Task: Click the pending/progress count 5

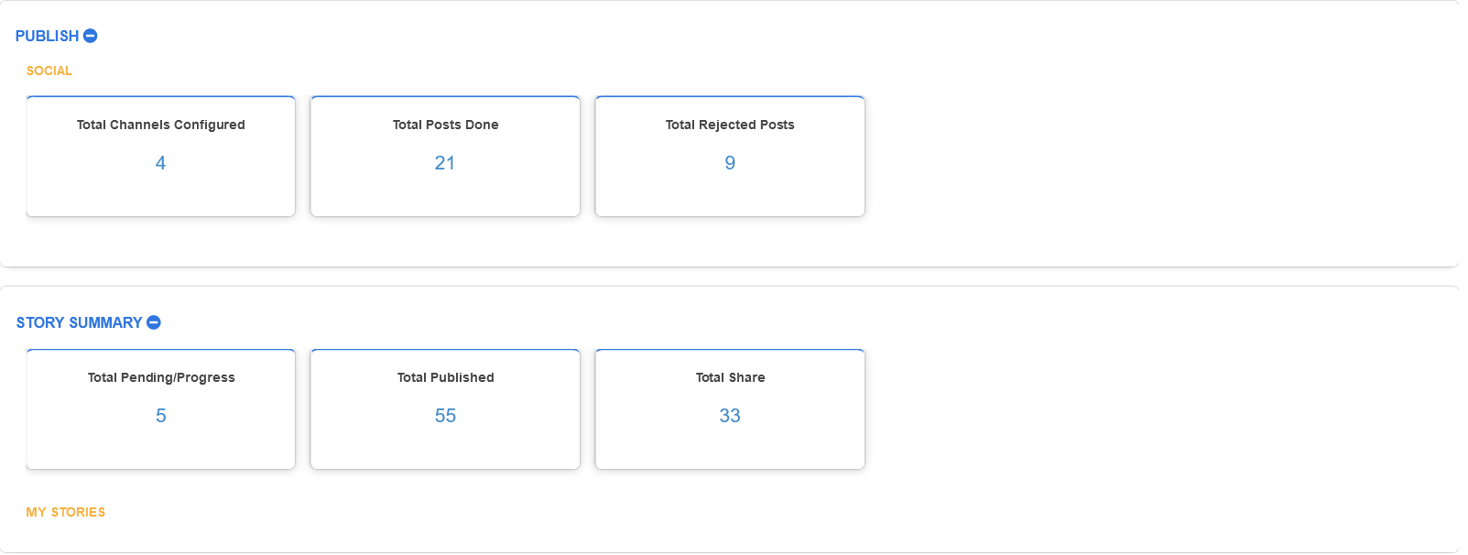Action: [160, 416]
